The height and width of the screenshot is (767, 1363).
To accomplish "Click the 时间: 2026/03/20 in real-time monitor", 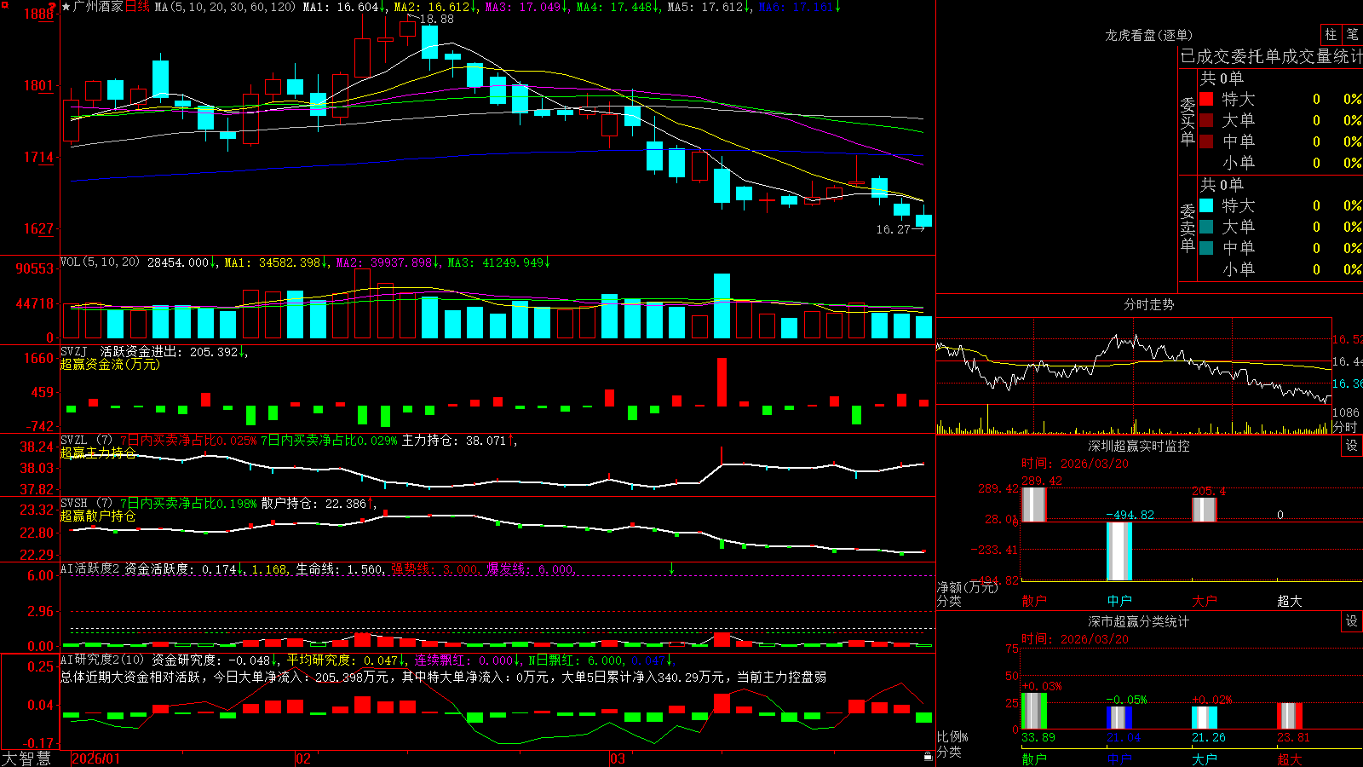I will click(x=1075, y=464).
